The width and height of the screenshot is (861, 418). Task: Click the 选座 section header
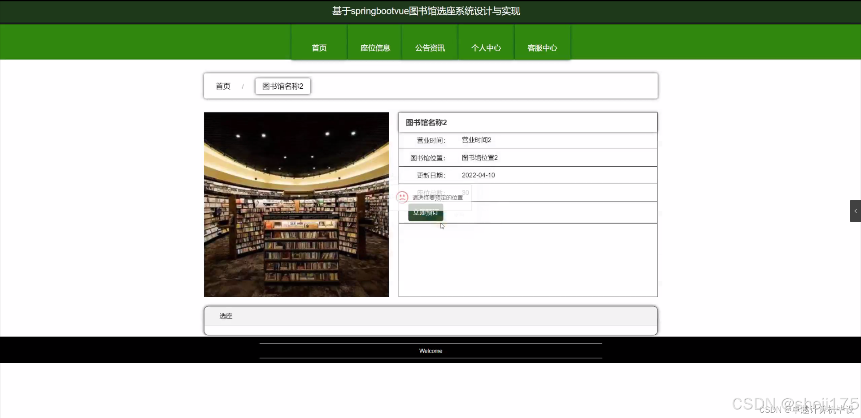430,316
